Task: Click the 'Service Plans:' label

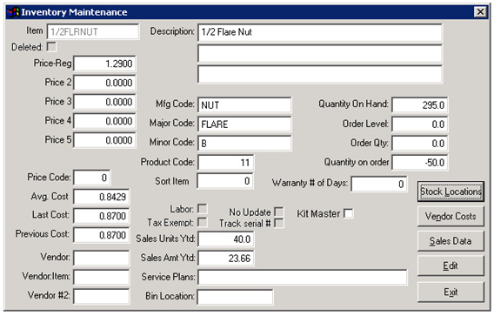Action: tap(168, 277)
